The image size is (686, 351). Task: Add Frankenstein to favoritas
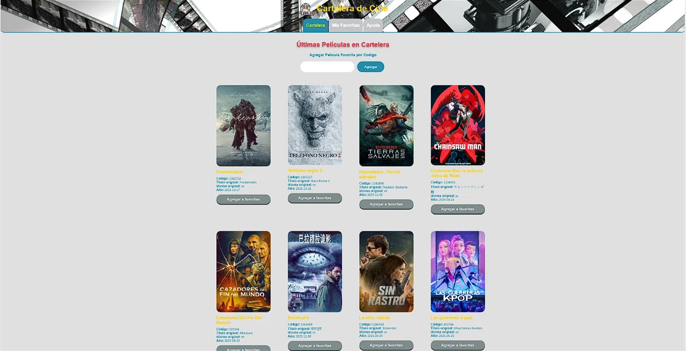point(243,200)
